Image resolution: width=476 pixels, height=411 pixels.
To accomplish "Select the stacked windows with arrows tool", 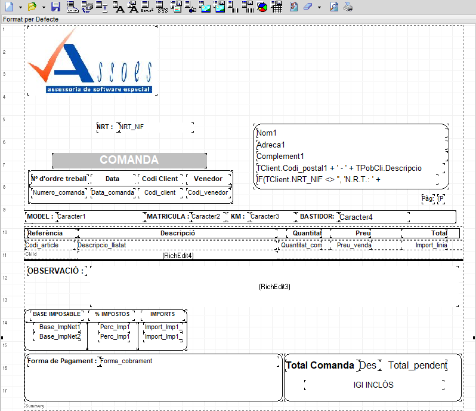I will pos(88,7).
